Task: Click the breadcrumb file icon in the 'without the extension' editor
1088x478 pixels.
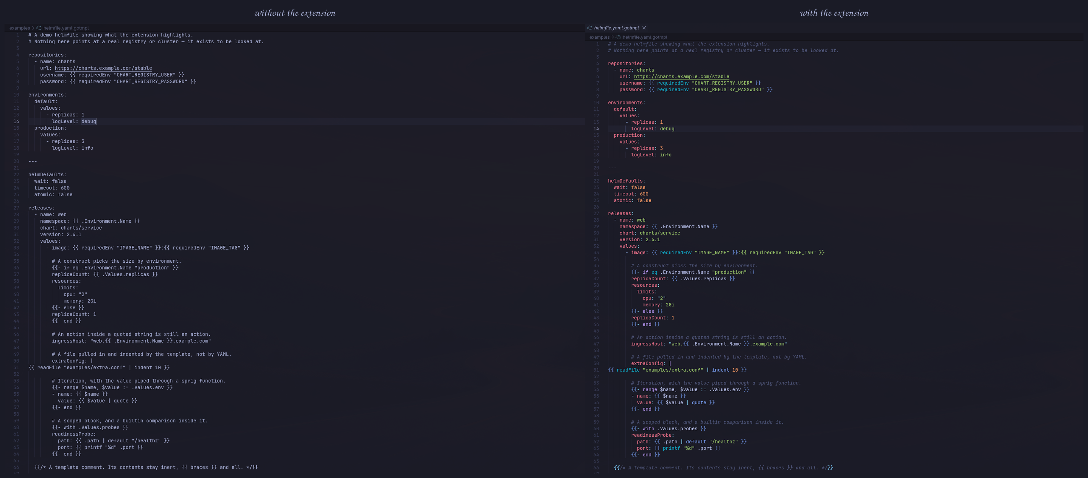Action: point(38,28)
